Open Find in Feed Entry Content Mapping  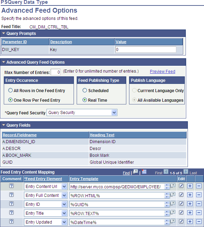point(126,173)
